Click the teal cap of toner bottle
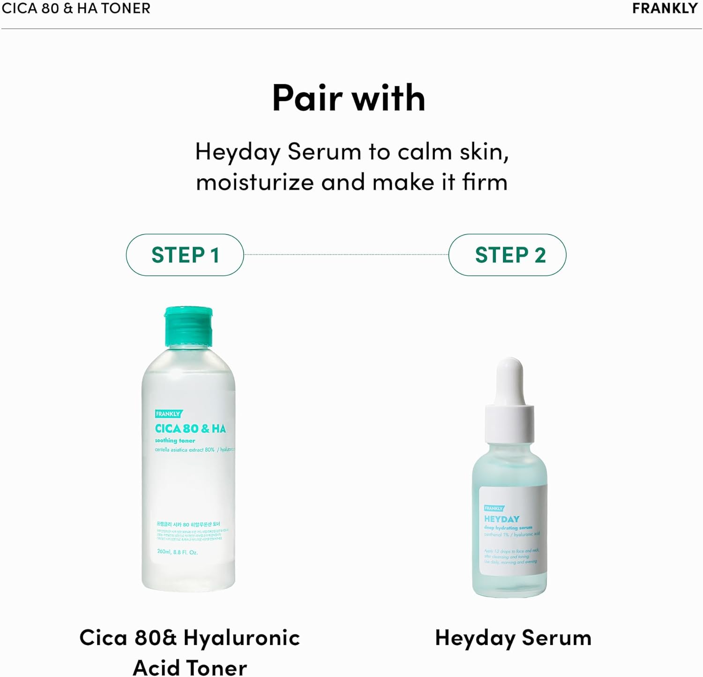Screen dimensions: 703x677 pyautogui.click(x=188, y=327)
